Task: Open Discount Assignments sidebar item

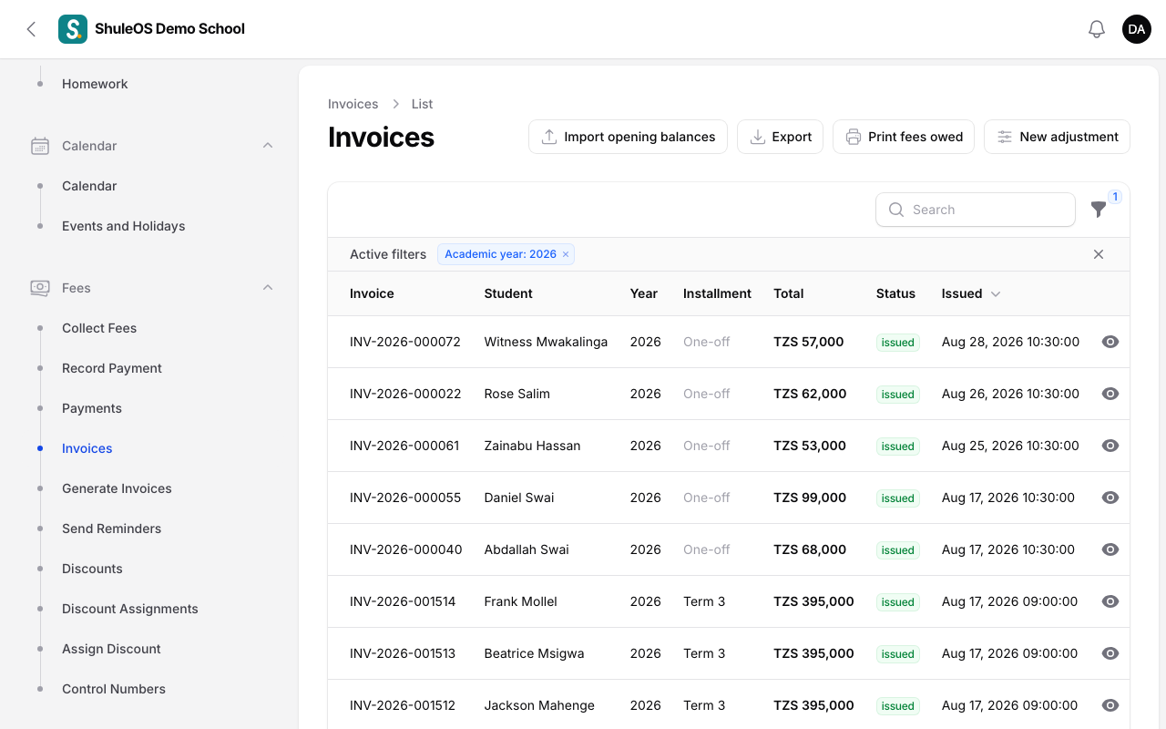Action: pyautogui.click(x=130, y=609)
